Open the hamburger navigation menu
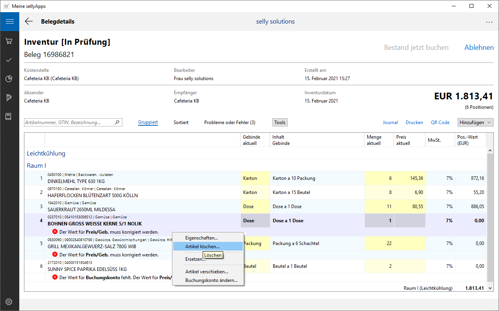The image size is (499, 311). coord(9,22)
